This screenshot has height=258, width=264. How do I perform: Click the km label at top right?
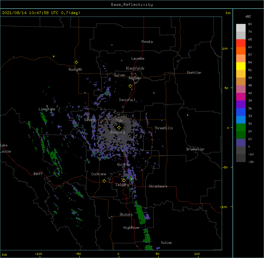point(228,13)
